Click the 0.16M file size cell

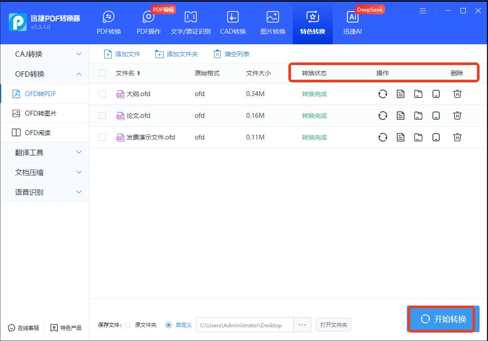(x=255, y=116)
